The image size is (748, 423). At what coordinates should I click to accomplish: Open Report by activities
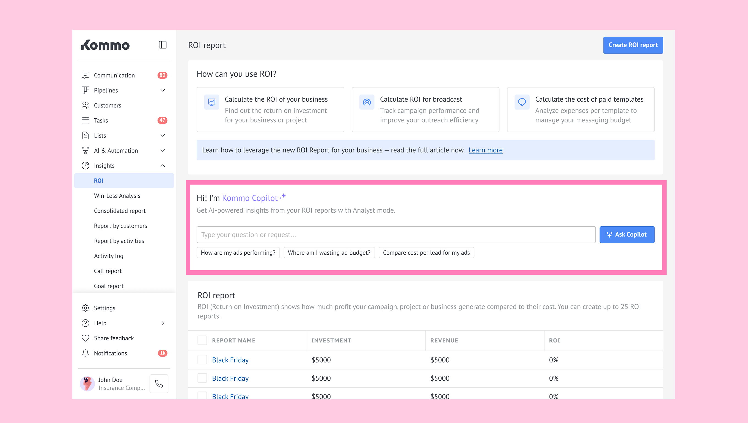[x=119, y=241]
